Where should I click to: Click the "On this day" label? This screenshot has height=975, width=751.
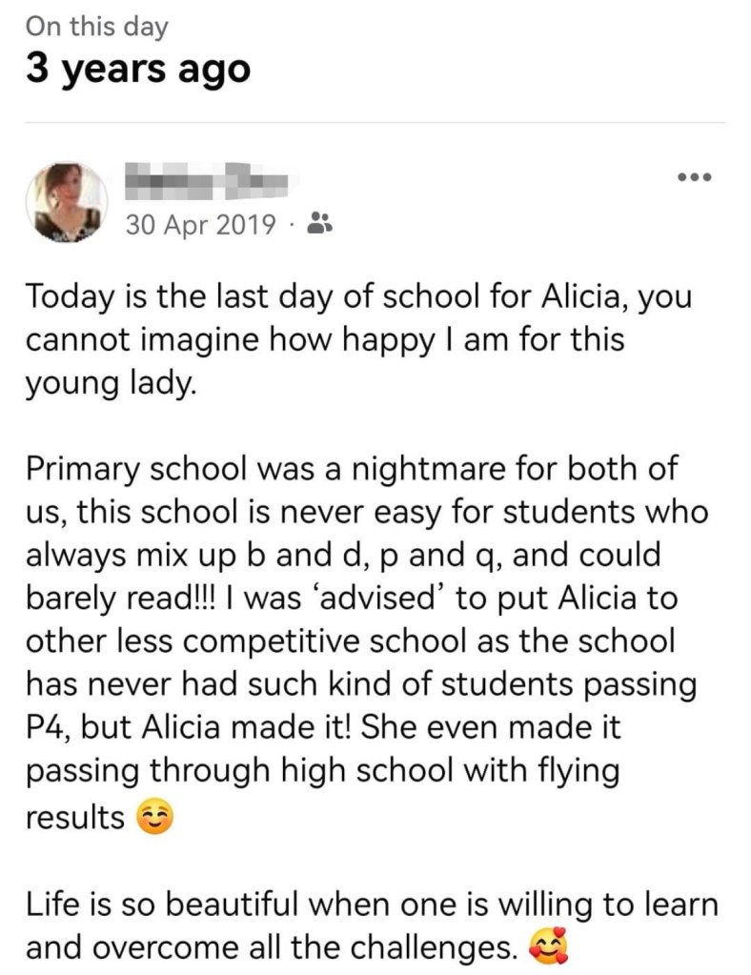[97, 27]
